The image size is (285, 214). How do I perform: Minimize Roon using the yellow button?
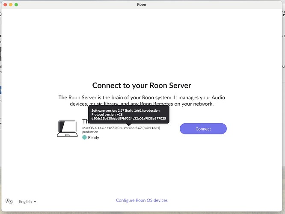[11, 5]
